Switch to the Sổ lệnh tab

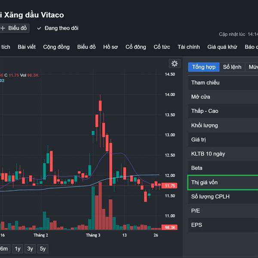[233, 67]
